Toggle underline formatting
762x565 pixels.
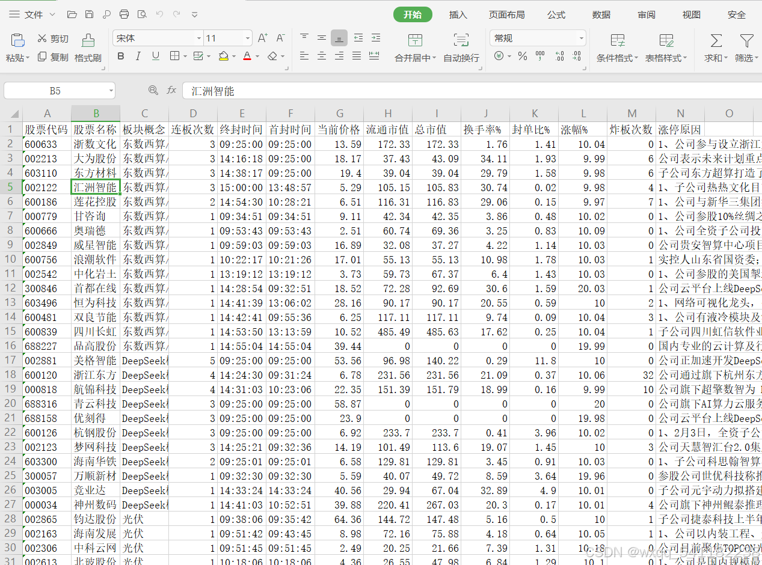click(156, 56)
